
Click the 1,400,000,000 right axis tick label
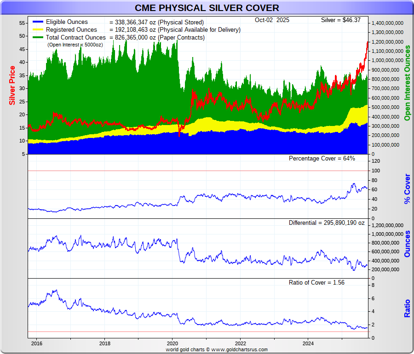[x=387, y=23]
